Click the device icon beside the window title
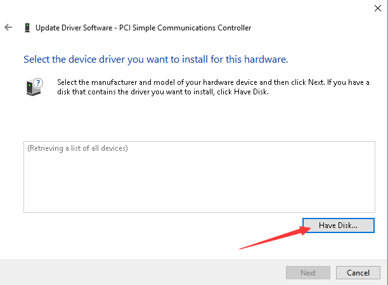 coord(27,28)
